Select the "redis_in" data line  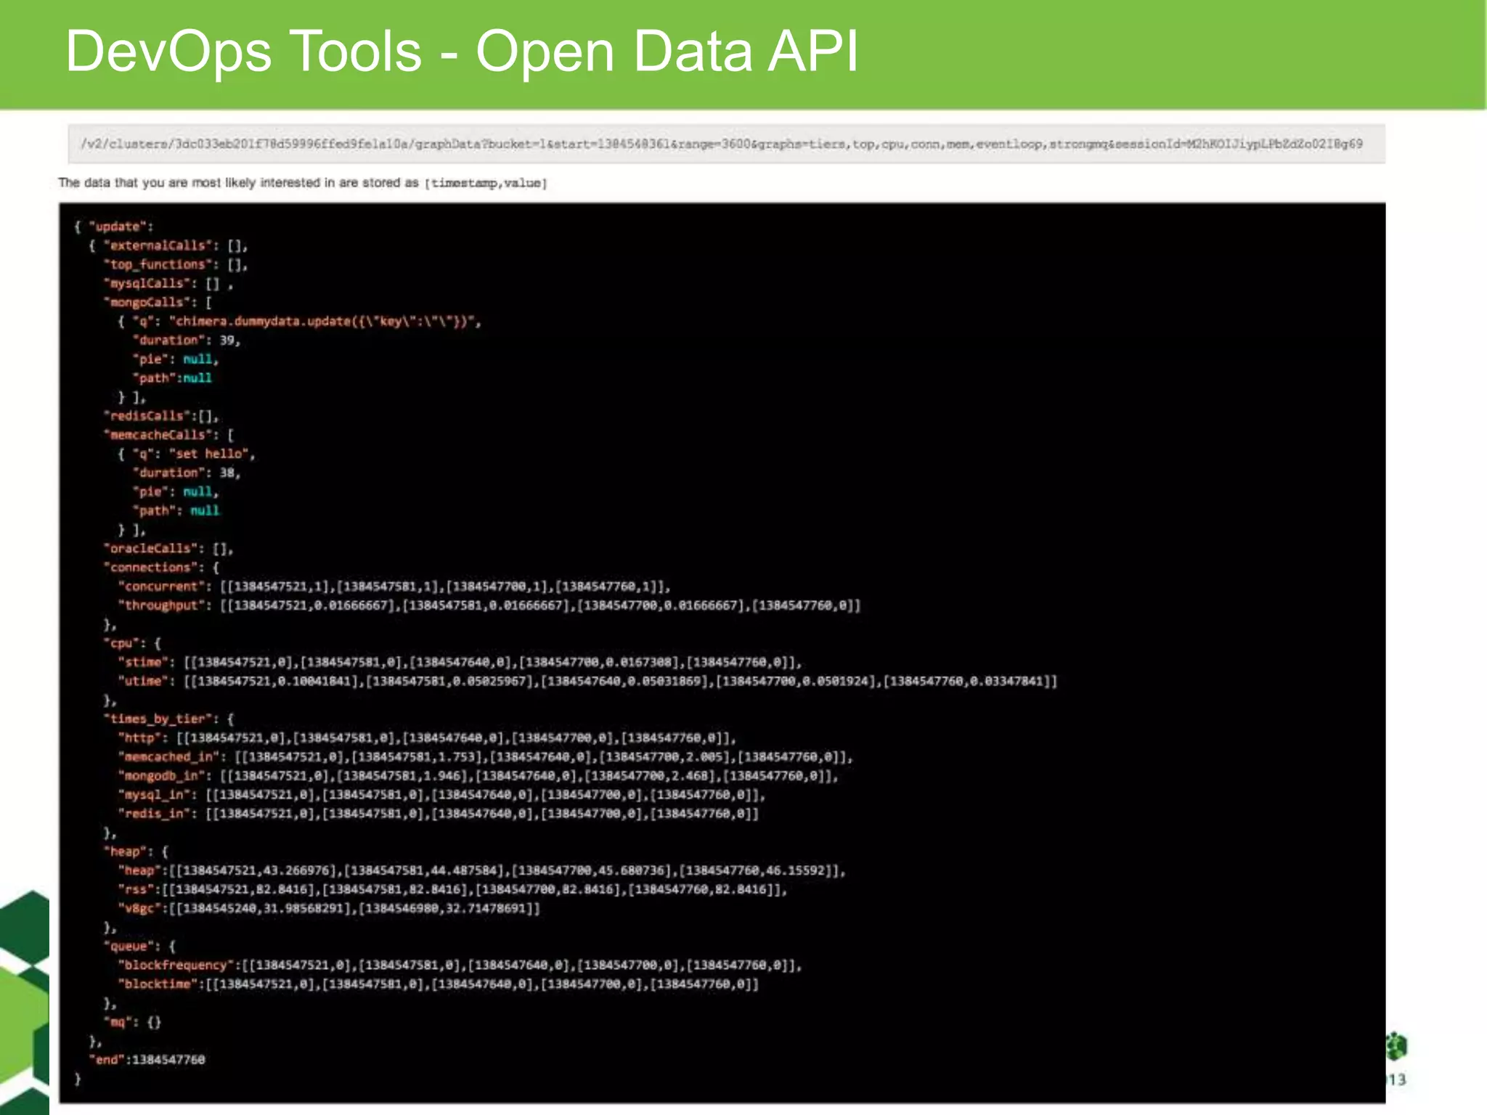(439, 813)
